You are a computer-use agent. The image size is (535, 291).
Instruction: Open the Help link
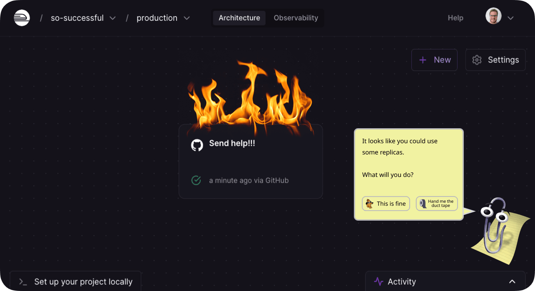click(455, 18)
